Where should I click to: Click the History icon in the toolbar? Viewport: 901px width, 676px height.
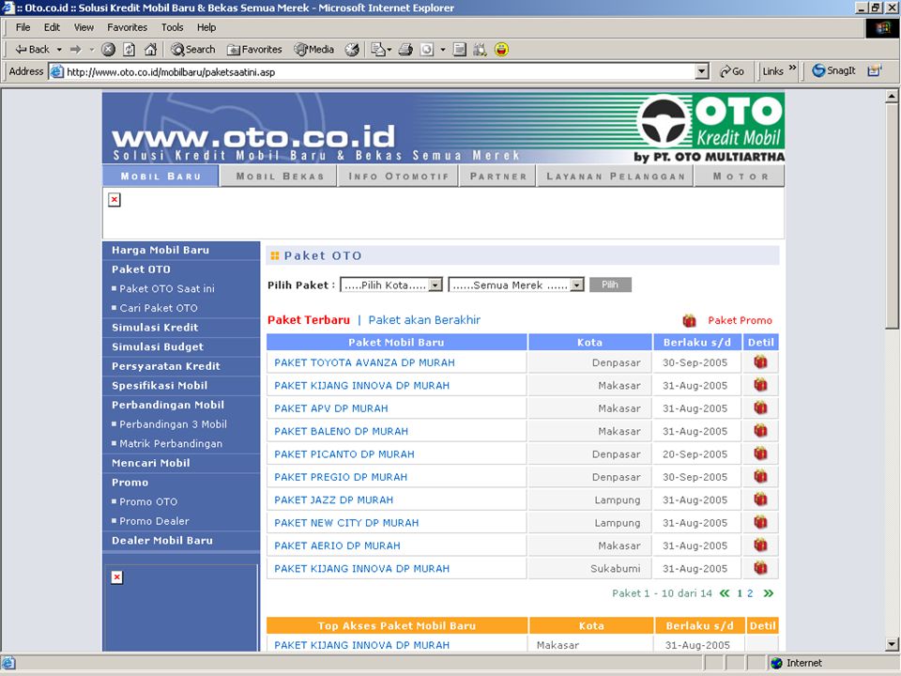[352, 50]
